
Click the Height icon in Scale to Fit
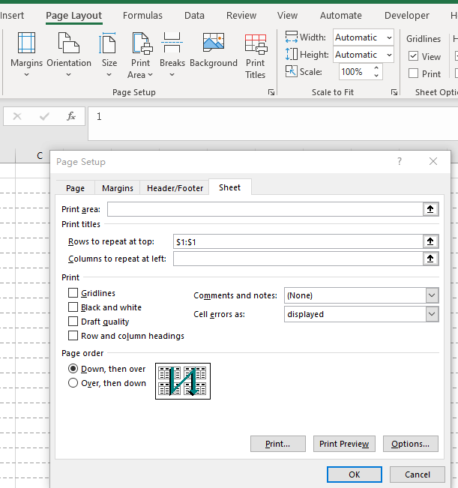pos(292,54)
